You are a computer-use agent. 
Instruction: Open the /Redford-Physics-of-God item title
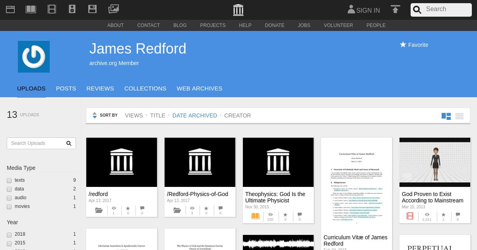(x=198, y=194)
